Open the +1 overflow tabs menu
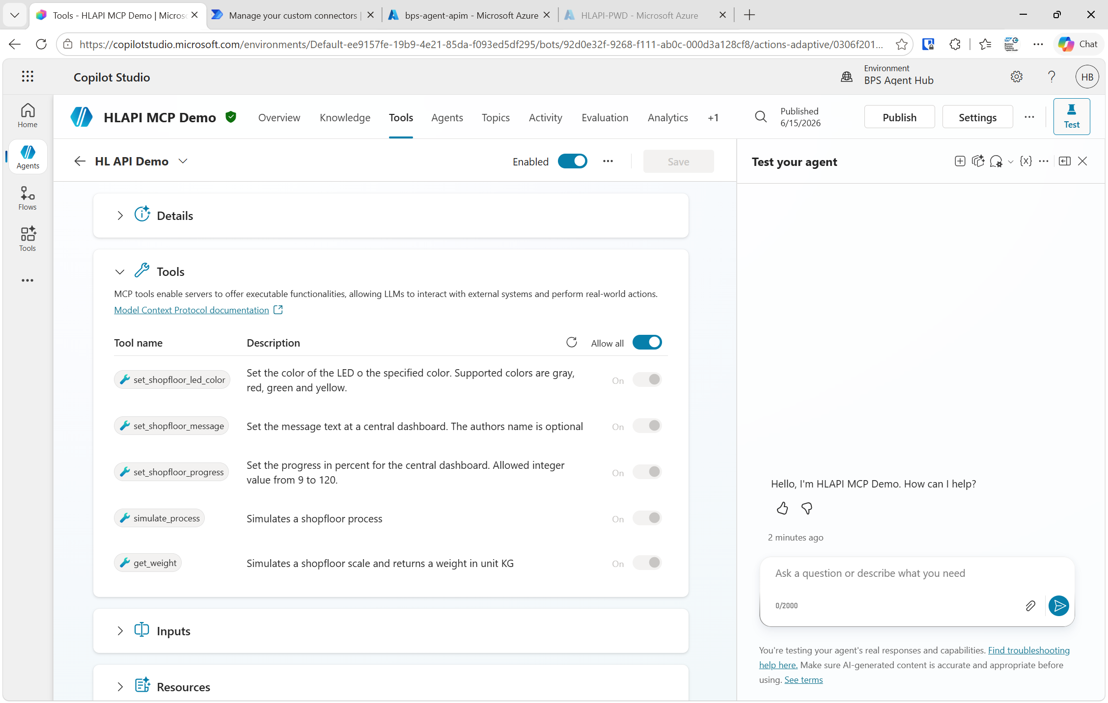The height and width of the screenshot is (703, 1108). [713, 117]
